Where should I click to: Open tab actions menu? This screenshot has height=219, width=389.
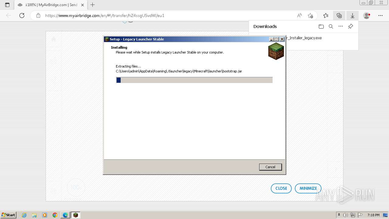click(7, 5)
